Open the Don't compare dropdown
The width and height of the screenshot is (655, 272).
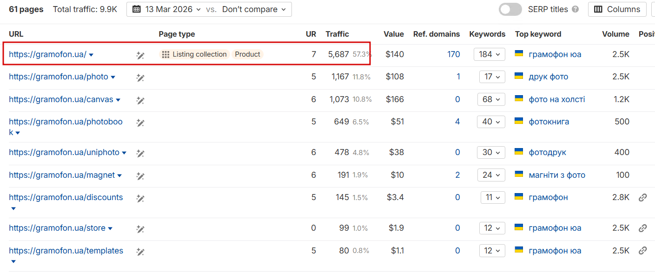point(254,9)
